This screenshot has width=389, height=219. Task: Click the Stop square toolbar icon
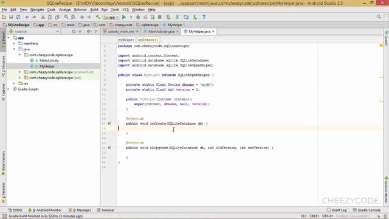[160, 17]
